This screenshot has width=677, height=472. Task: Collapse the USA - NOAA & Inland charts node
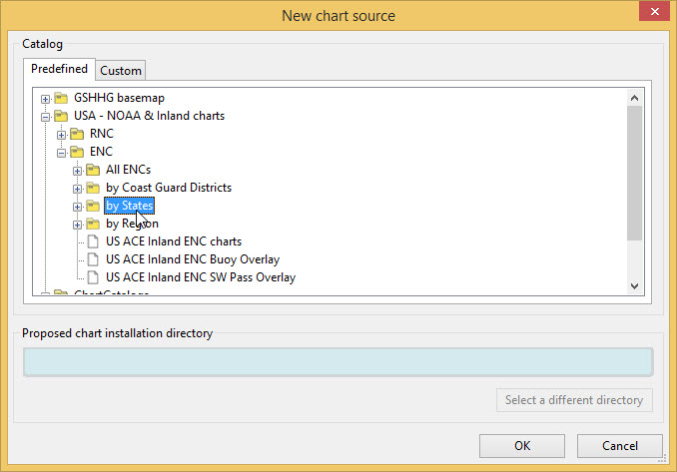tap(45, 117)
